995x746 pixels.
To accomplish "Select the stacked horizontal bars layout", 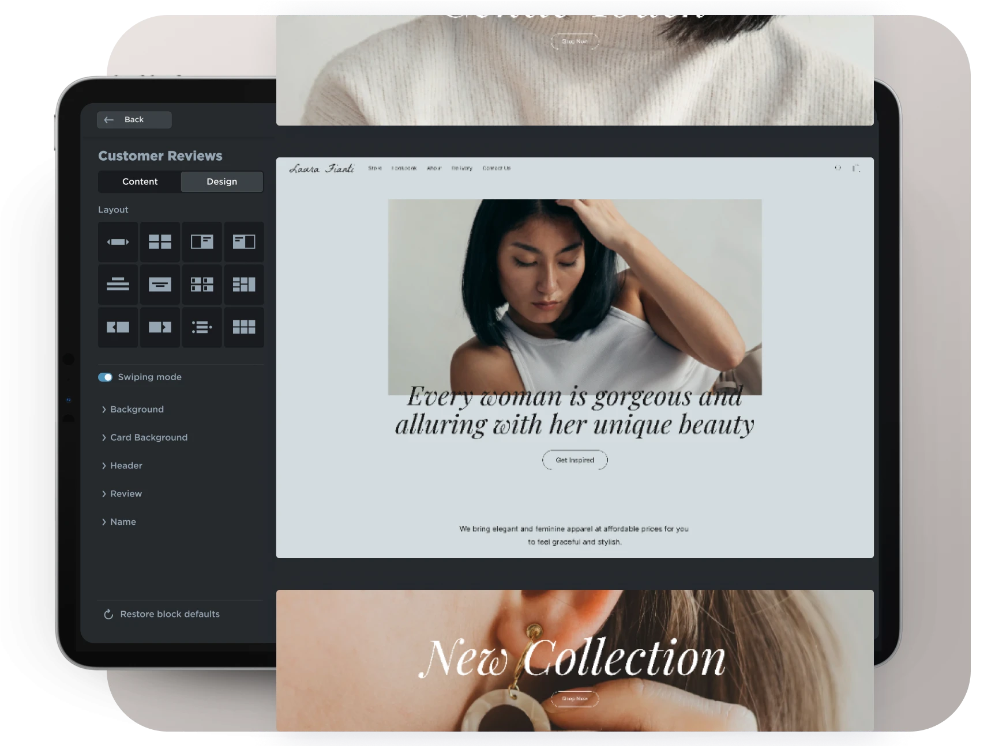I will [118, 285].
